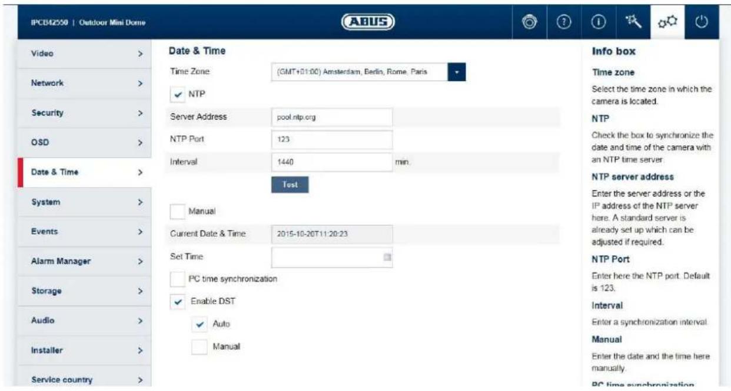Click the Date & Time page heading

(197, 51)
